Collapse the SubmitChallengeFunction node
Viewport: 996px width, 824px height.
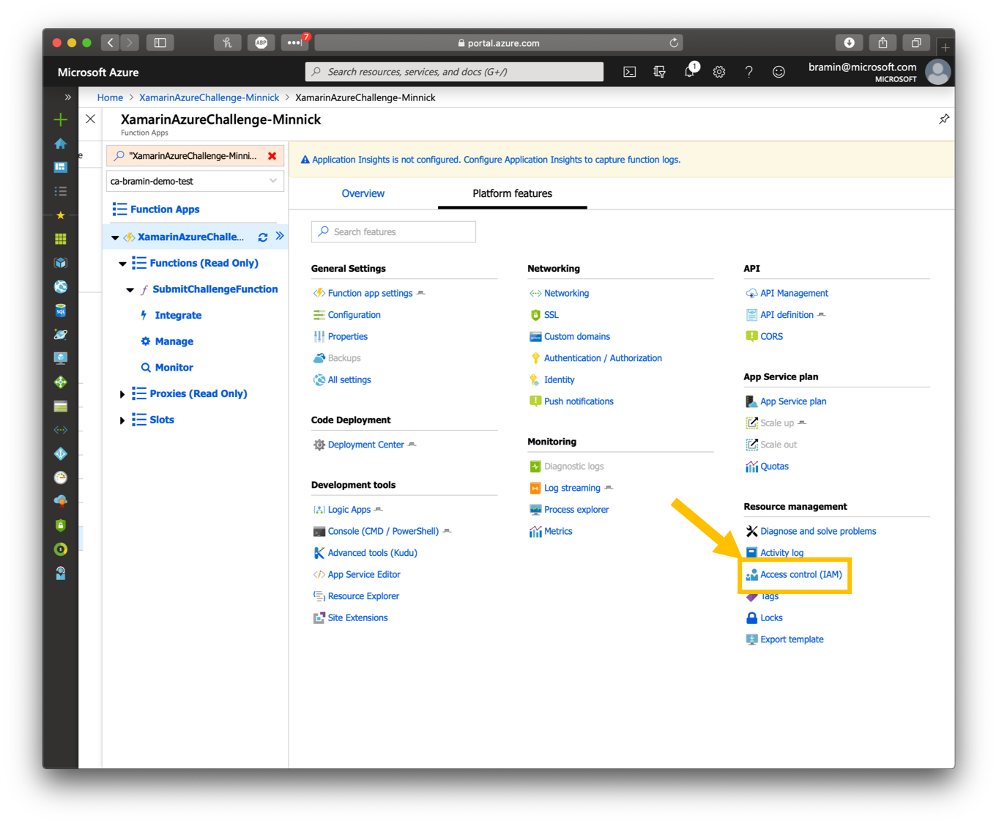click(130, 290)
